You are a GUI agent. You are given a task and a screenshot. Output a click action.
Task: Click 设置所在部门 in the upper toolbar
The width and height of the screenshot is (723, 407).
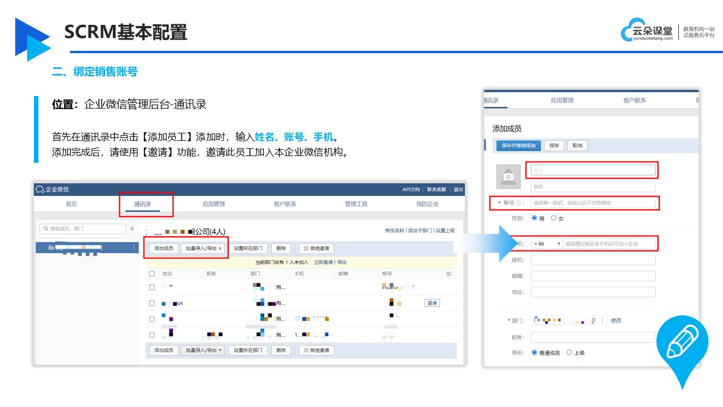[249, 248]
